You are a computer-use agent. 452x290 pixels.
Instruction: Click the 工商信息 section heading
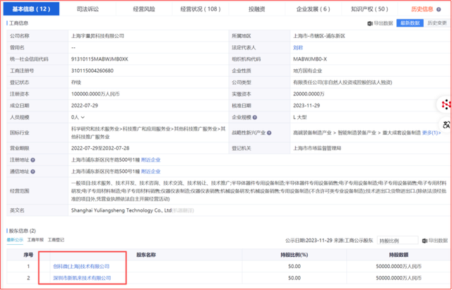tap(19, 23)
